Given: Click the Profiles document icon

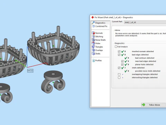Looking at the screenshot, I should pyautogui.click(x=93, y=60).
